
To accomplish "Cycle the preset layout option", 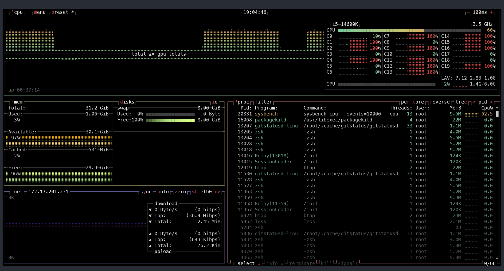I will click(60, 12).
